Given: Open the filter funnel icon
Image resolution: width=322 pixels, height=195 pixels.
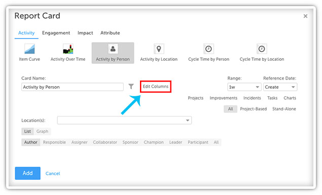Looking at the screenshot, I should tap(131, 86).
